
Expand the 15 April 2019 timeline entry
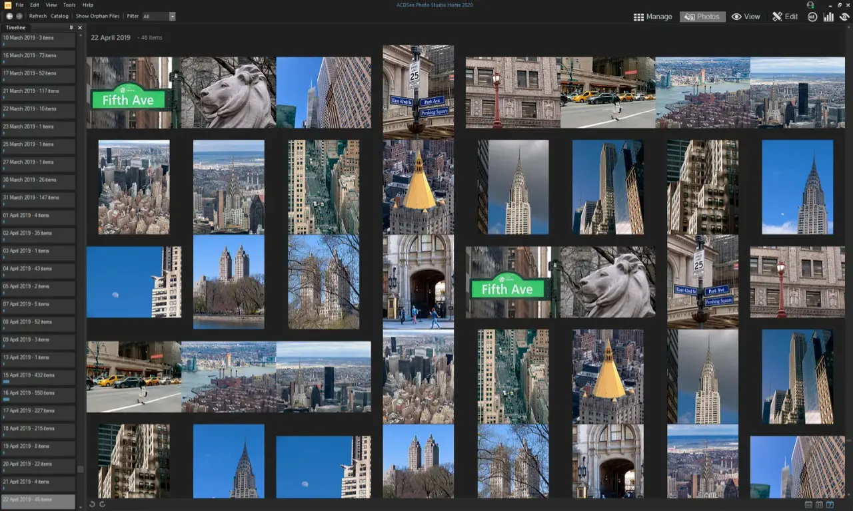tap(38, 375)
